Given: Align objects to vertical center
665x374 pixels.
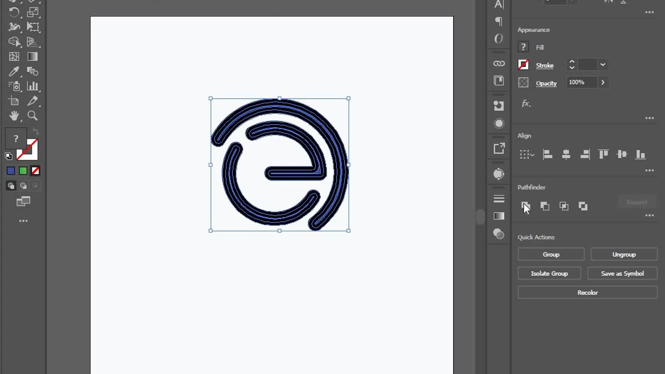Looking at the screenshot, I should [x=622, y=154].
